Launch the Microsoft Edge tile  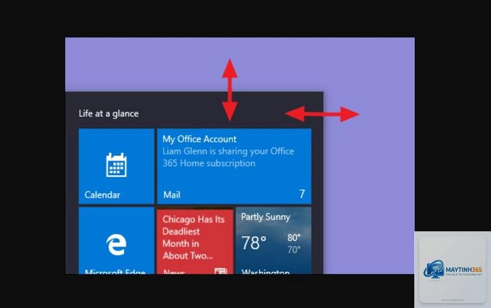click(x=116, y=241)
